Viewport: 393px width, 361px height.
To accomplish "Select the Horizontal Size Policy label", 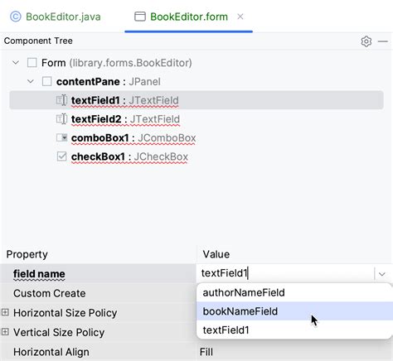I will [65, 313].
